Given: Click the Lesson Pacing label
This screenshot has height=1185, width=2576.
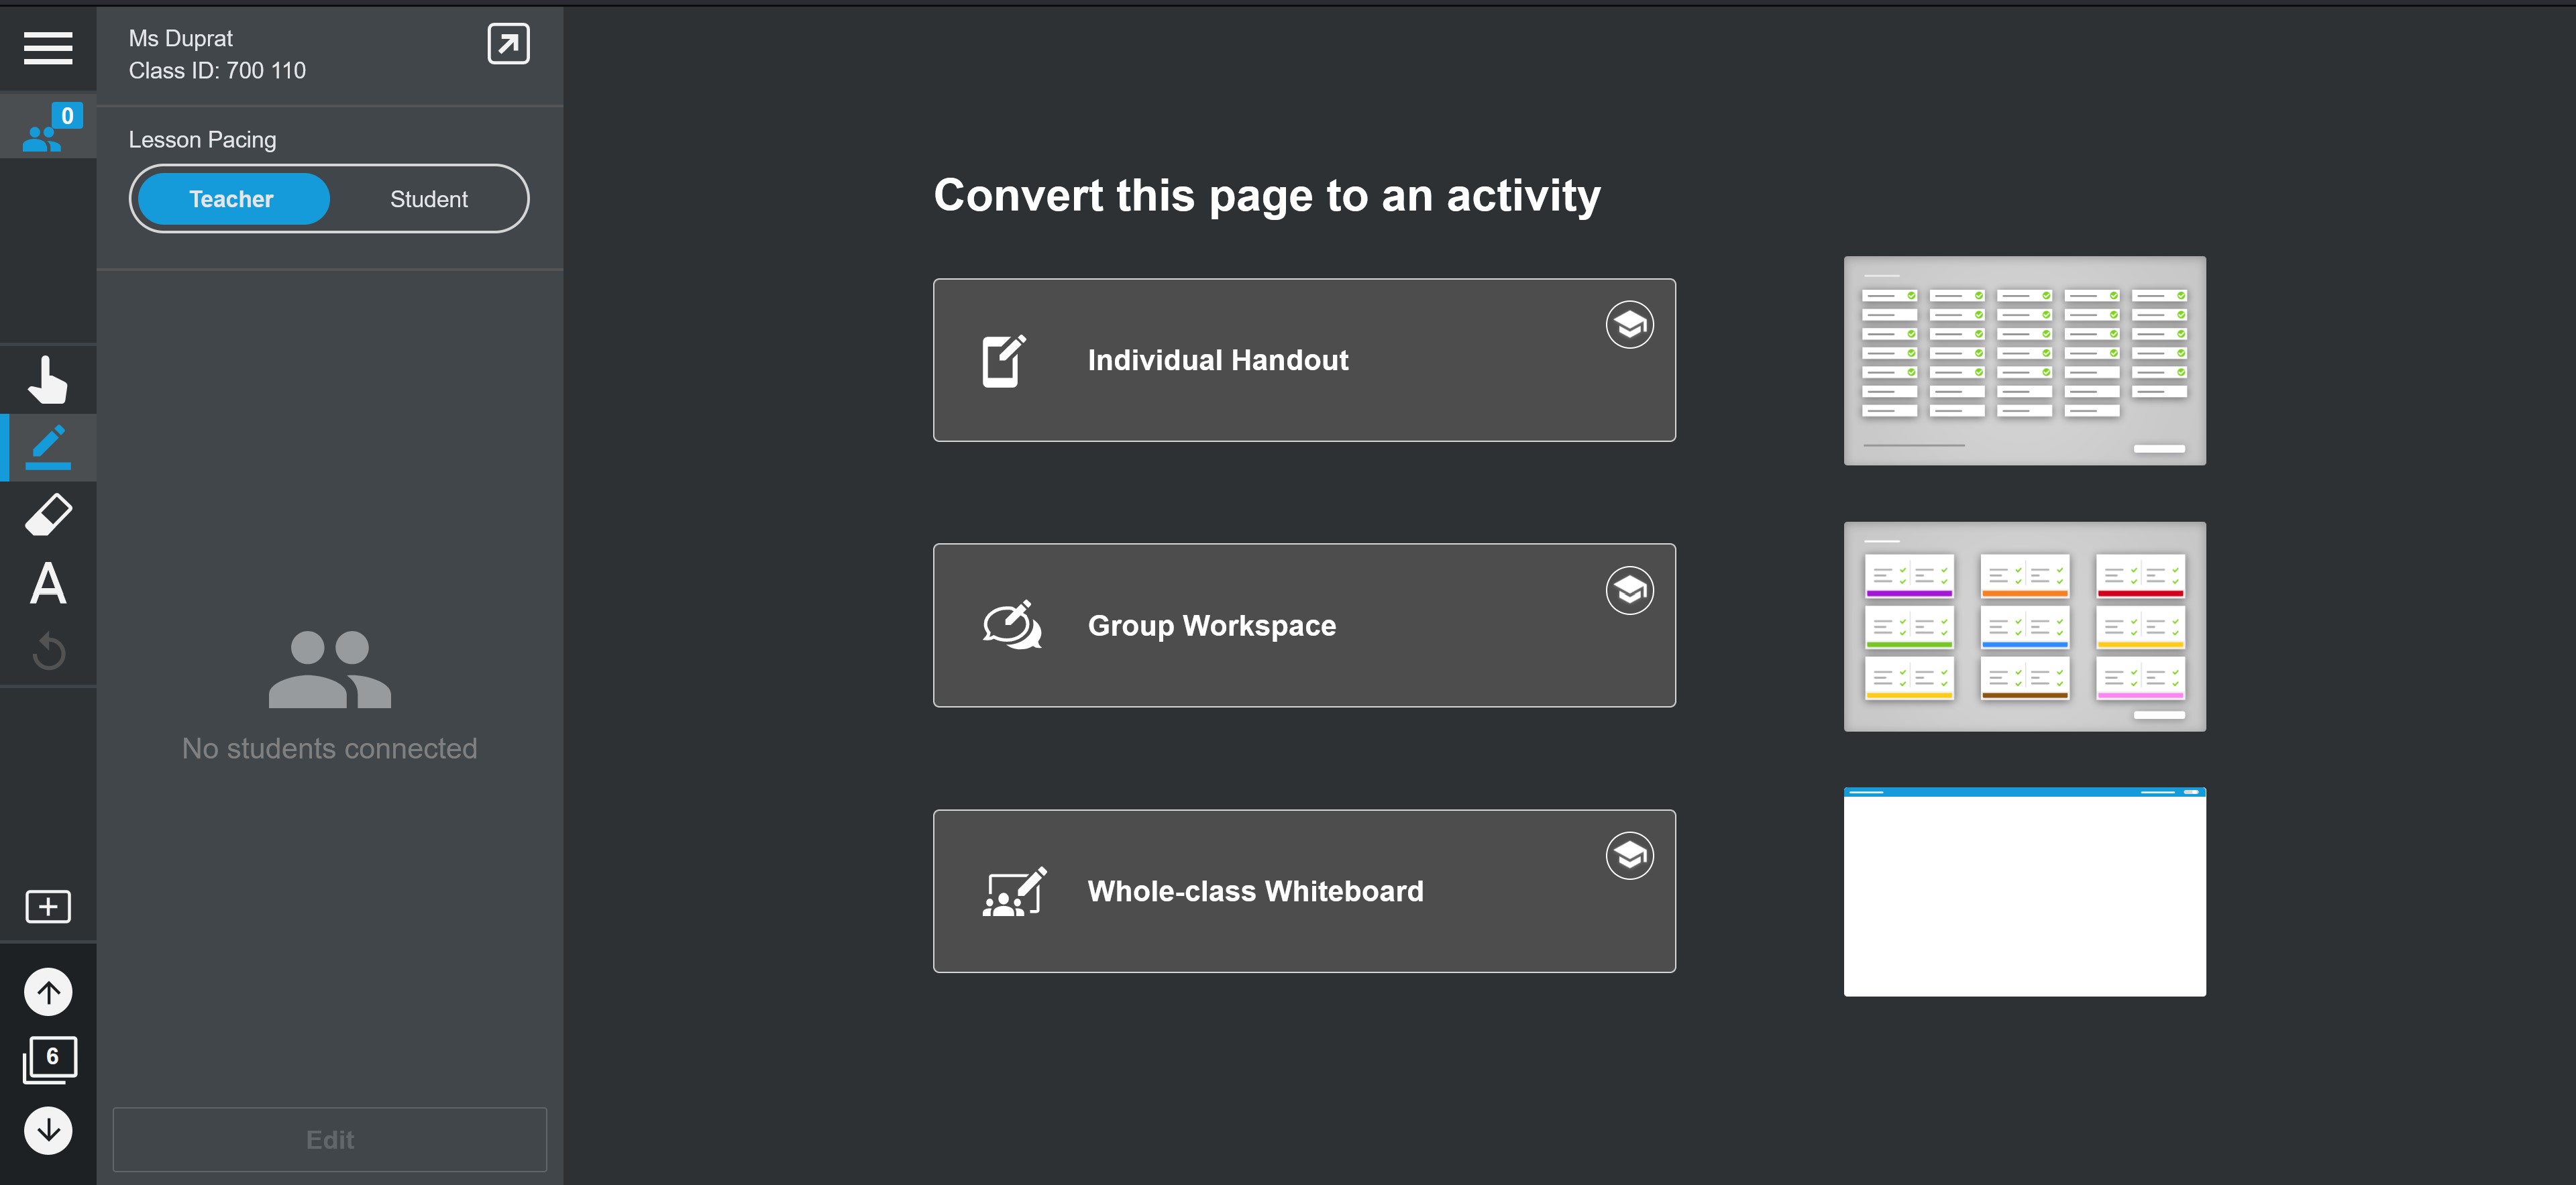Looking at the screenshot, I should coord(202,140).
